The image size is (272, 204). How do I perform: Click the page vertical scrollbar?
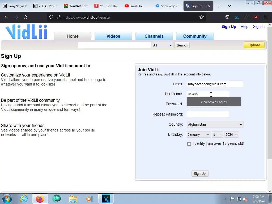tap(270, 93)
